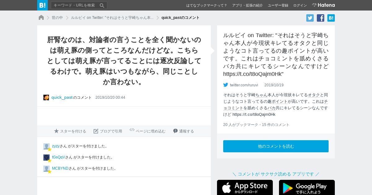This screenshot has height=195, width=372.
Task: Click the ポイント keyword link
Action: pyautogui.click(x=280, y=102)
